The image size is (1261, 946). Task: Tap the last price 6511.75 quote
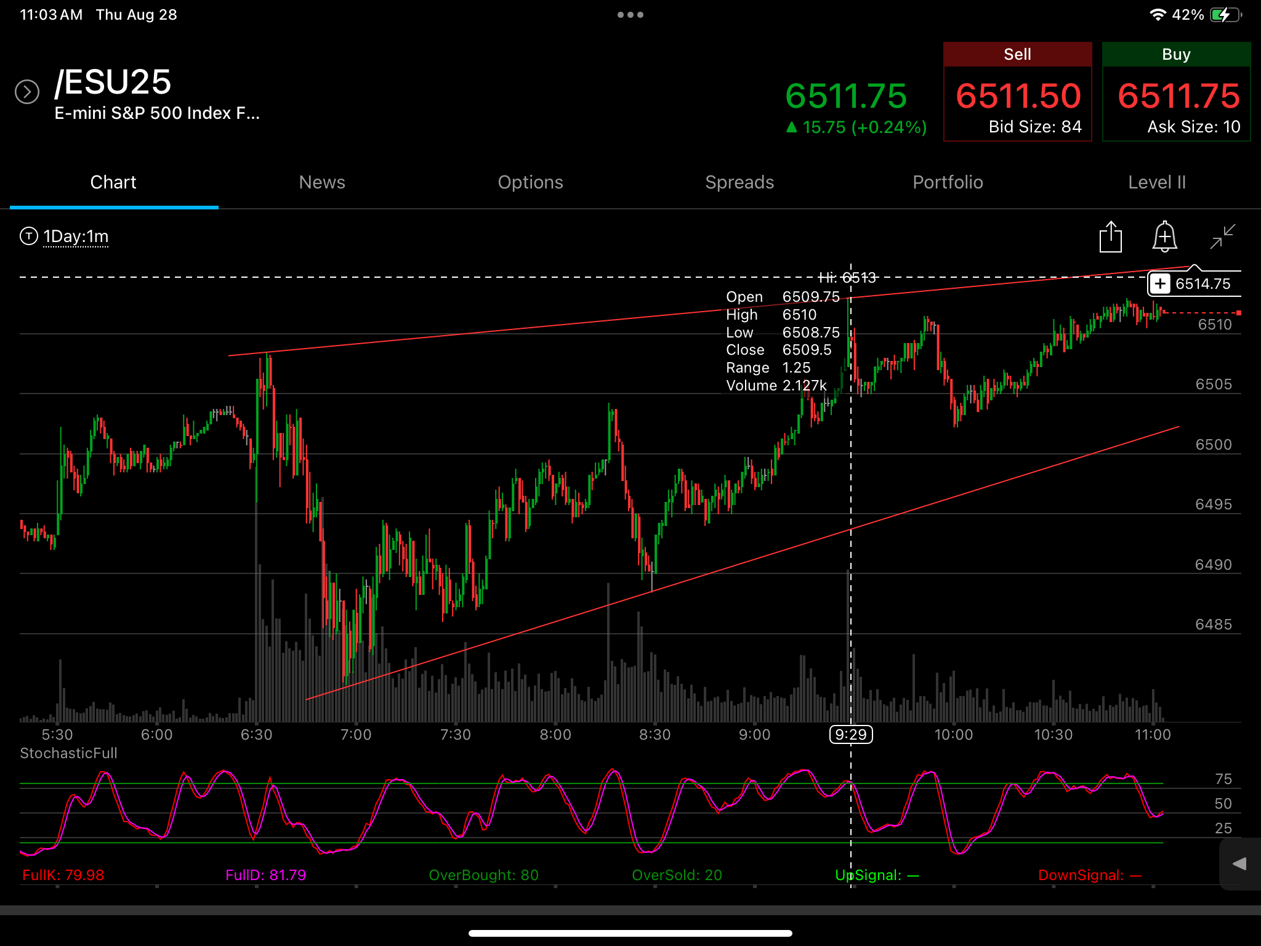click(846, 96)
